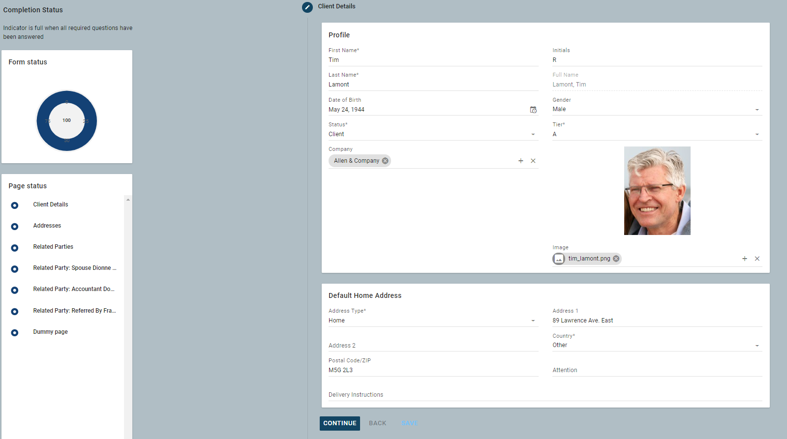
Task: Select the Client Details page status radio
Action: point(15,205)
